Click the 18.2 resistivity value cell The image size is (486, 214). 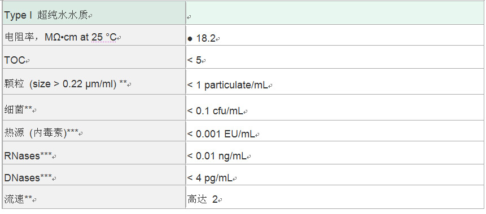(335, 35)
